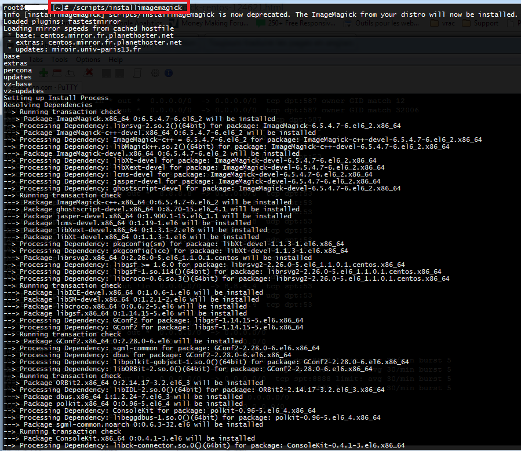Click 'Package sgml-common.noarch' line
Screen dimensions: 521x451
133,425
